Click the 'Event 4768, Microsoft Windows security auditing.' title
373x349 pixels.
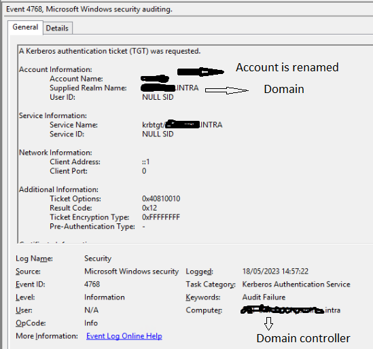pos(89,10)
